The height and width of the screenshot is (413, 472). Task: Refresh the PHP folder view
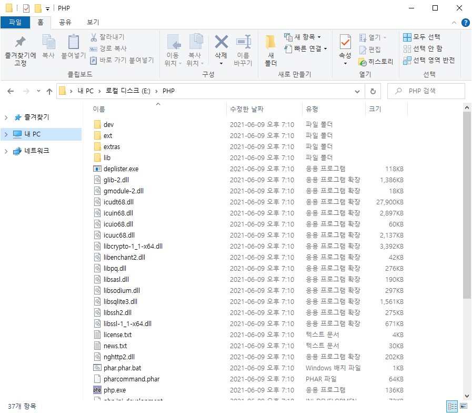(x=373, y=91)
